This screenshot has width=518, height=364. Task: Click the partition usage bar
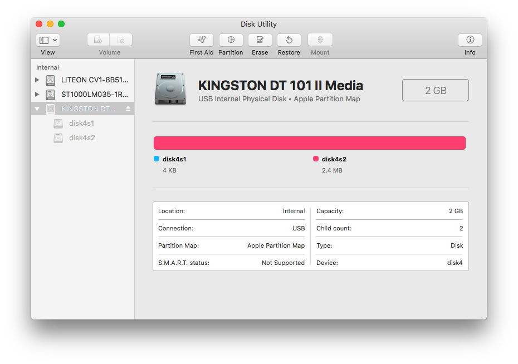310,142
